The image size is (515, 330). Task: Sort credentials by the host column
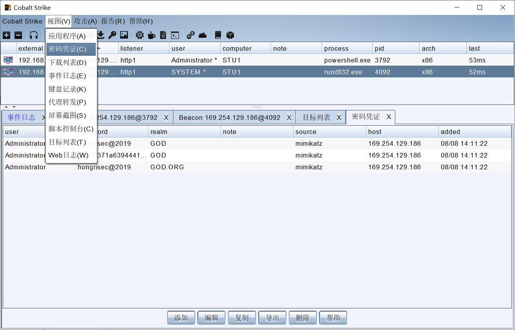(402, 132)
